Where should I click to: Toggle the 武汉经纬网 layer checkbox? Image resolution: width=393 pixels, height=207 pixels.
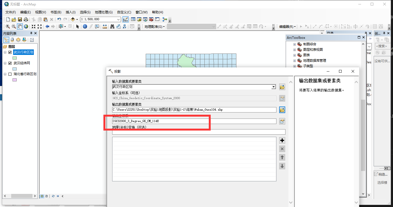tap(10, 63)
